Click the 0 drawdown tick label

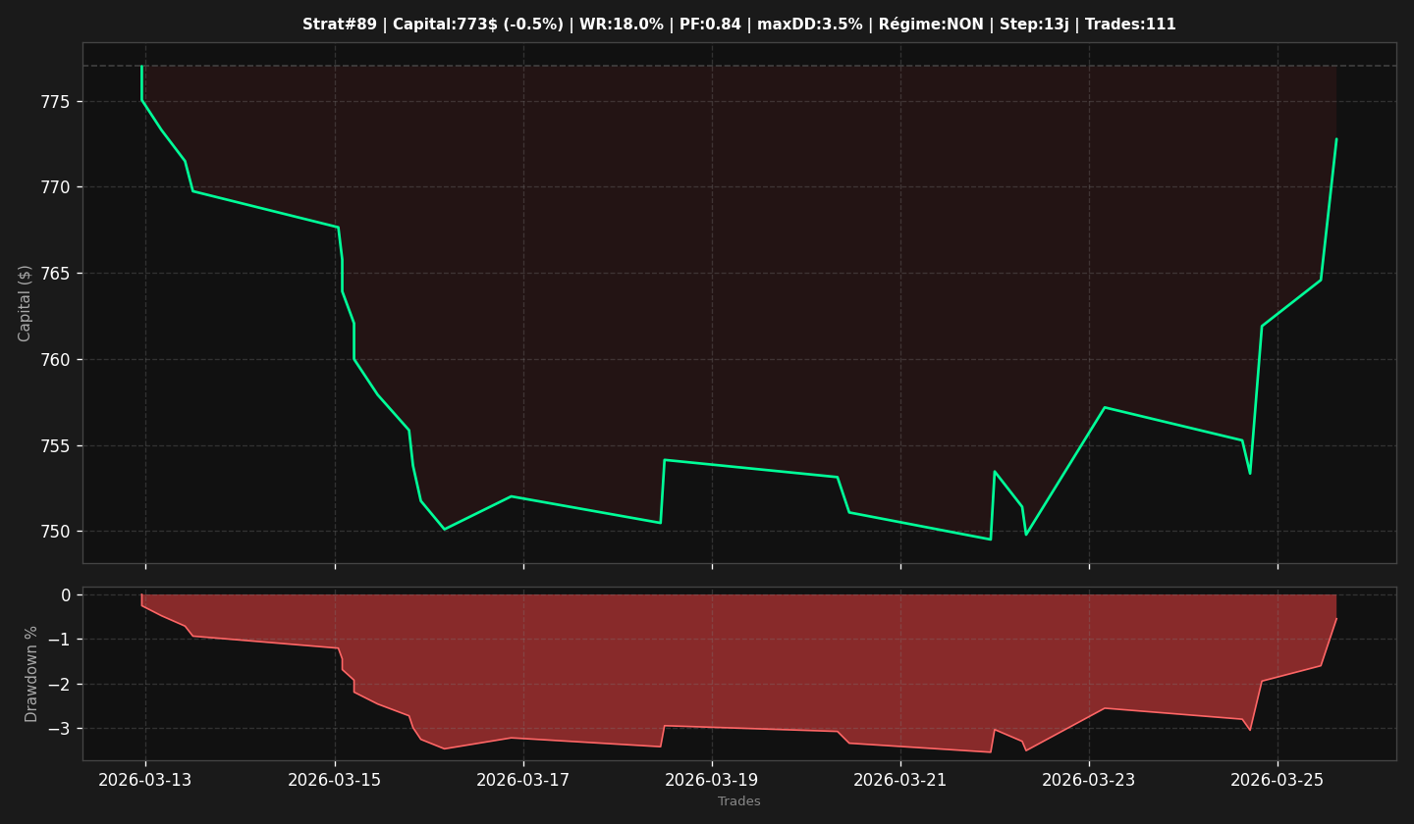[66, 595]
